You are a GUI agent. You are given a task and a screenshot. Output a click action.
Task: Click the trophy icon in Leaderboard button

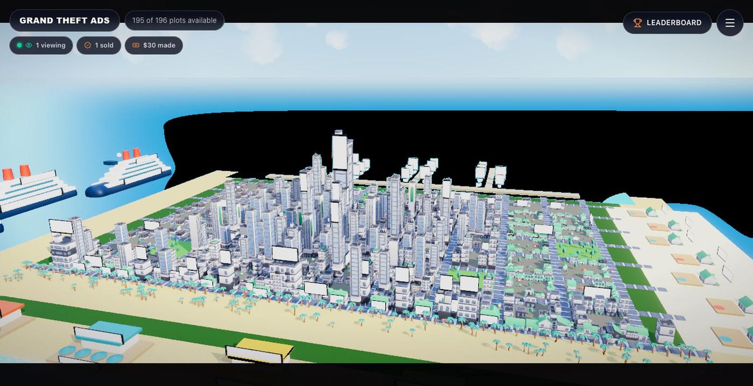click(637, 23)
